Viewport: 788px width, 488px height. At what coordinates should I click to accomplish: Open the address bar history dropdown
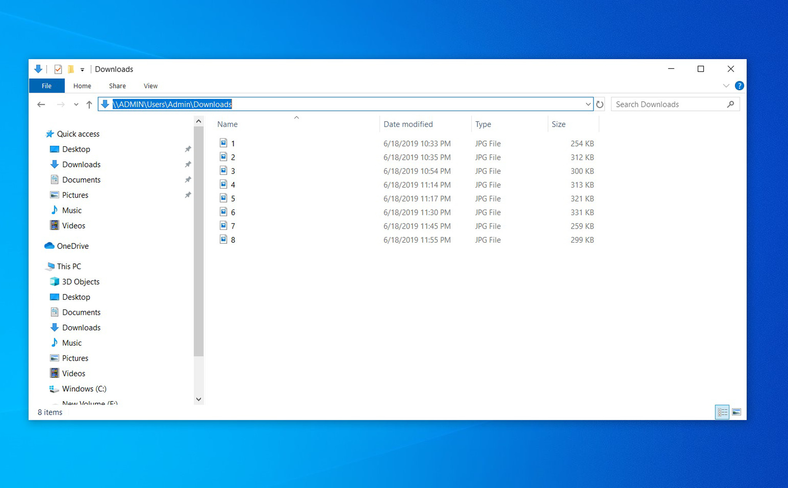(x=588, y=104)
